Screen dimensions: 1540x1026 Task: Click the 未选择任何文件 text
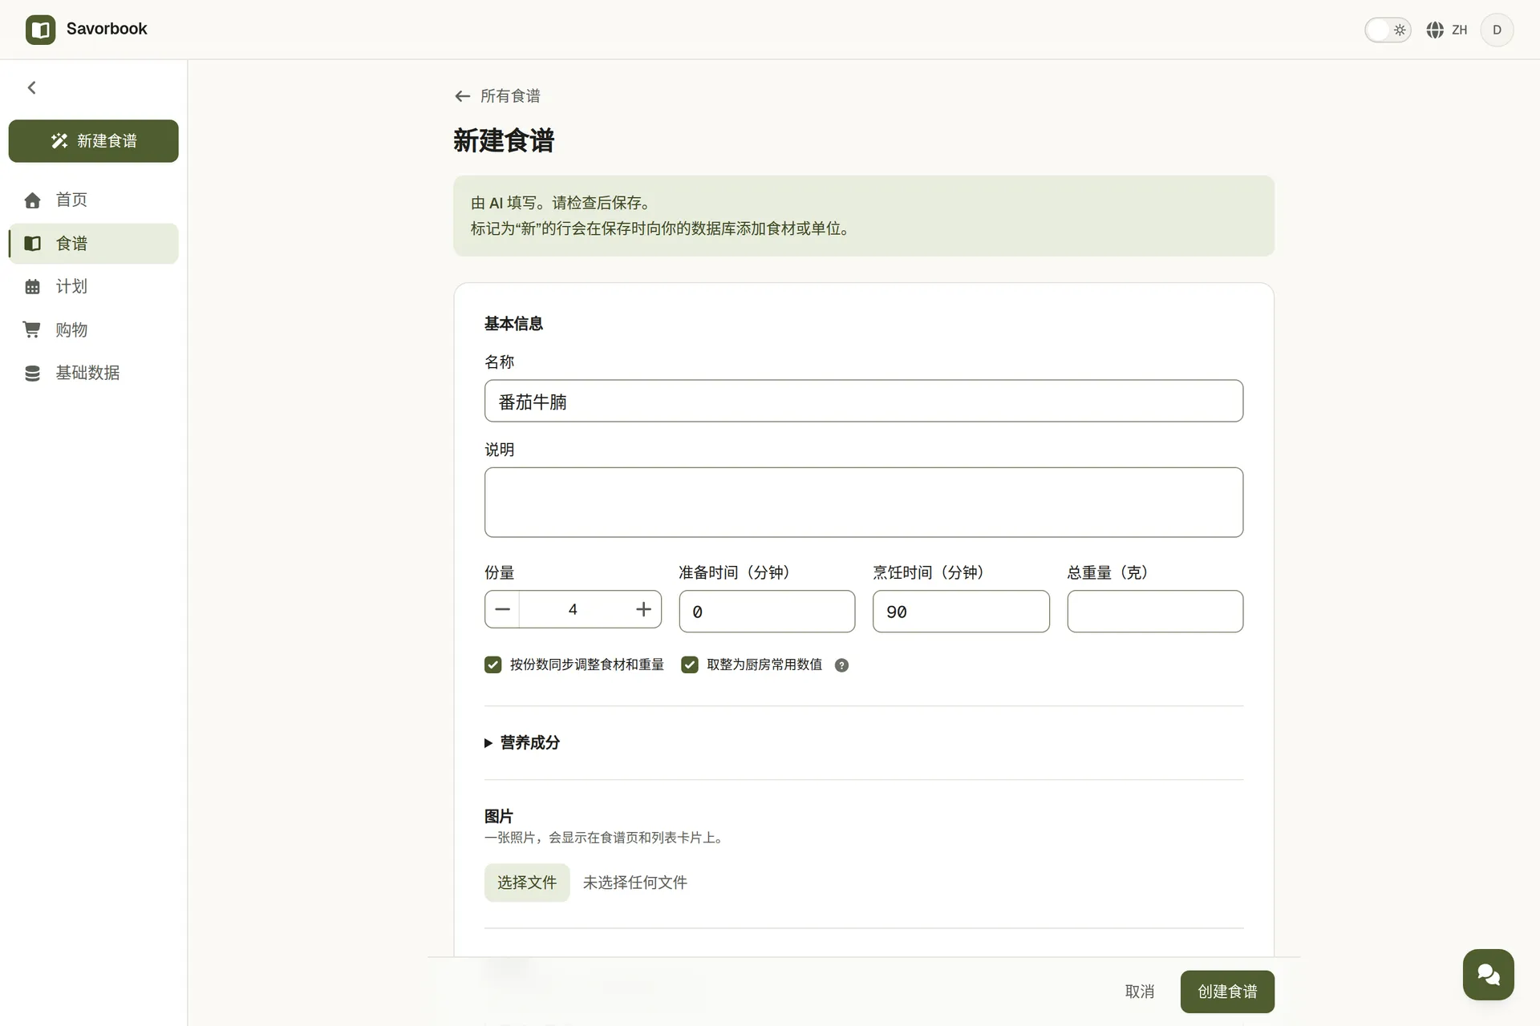click(635, 883)
